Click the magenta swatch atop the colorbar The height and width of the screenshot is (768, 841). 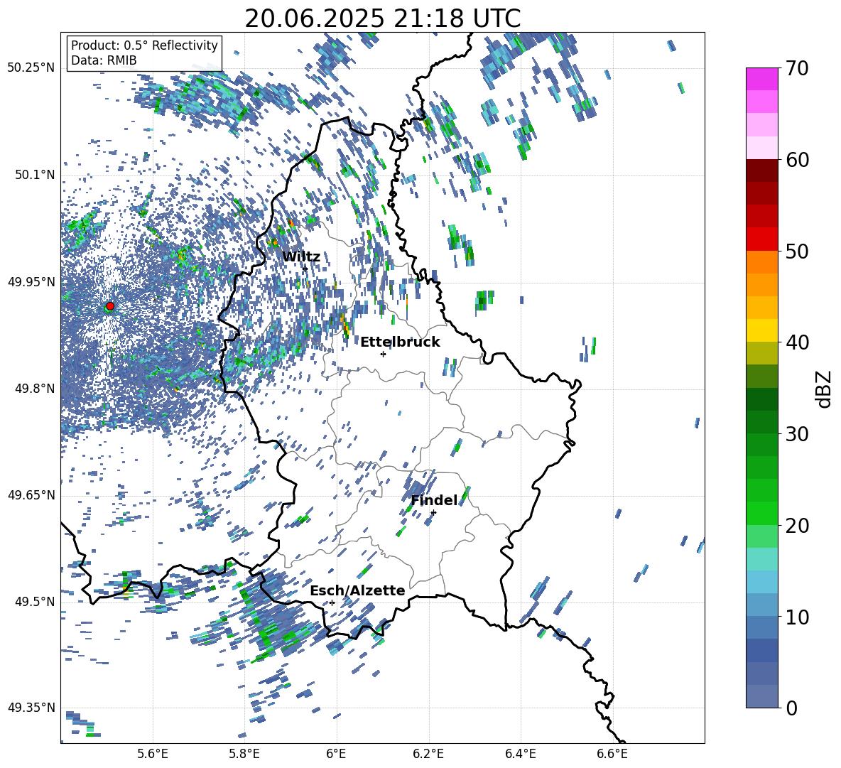761,79
